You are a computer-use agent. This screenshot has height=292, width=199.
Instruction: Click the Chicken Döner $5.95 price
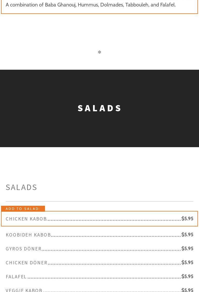point(187,262)
